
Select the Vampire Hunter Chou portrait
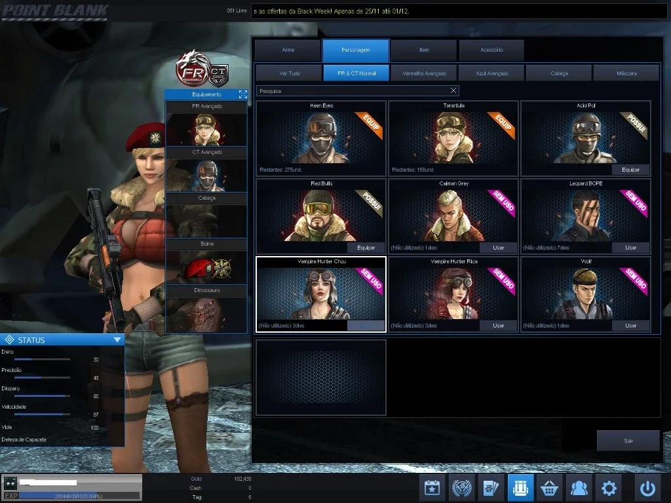click(321, 293)
